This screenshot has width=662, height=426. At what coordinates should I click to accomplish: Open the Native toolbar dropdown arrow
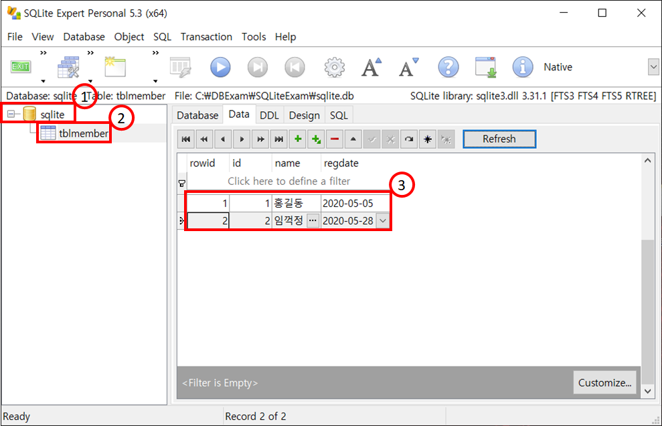(653, 67)
